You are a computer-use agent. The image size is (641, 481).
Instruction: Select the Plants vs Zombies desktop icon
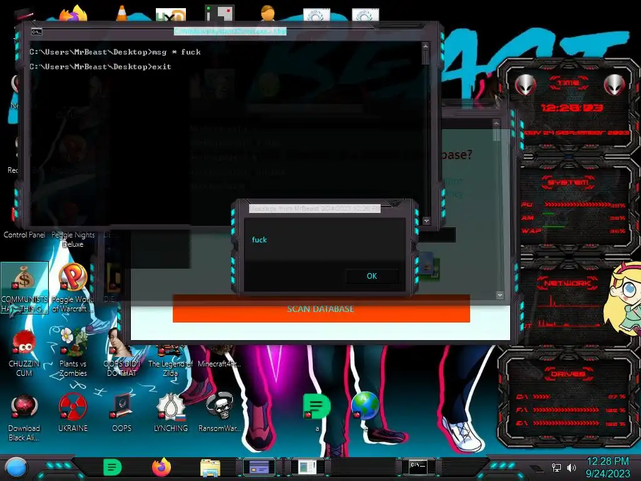point(73,353)
